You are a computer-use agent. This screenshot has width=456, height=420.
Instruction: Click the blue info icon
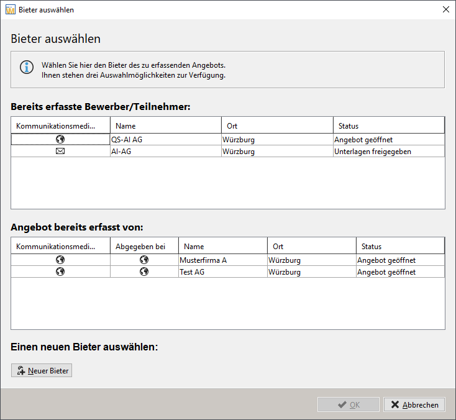click(27, 68)
